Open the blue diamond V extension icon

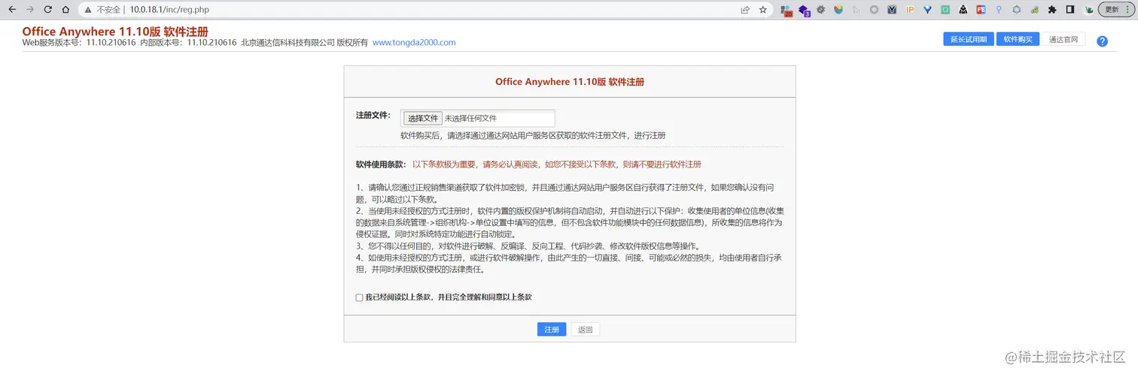tap(927, 10)
